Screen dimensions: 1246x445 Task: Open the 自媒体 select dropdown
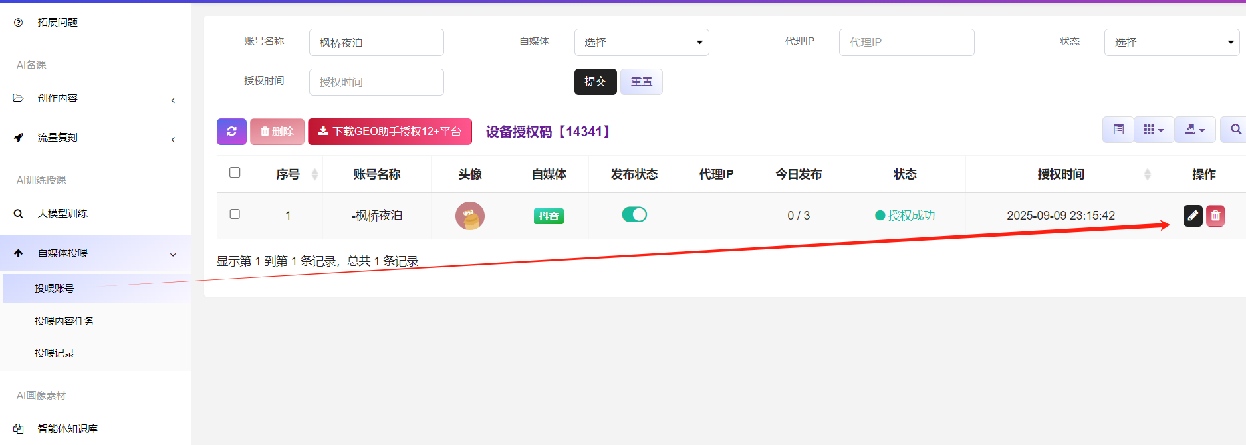pos(642,43)
